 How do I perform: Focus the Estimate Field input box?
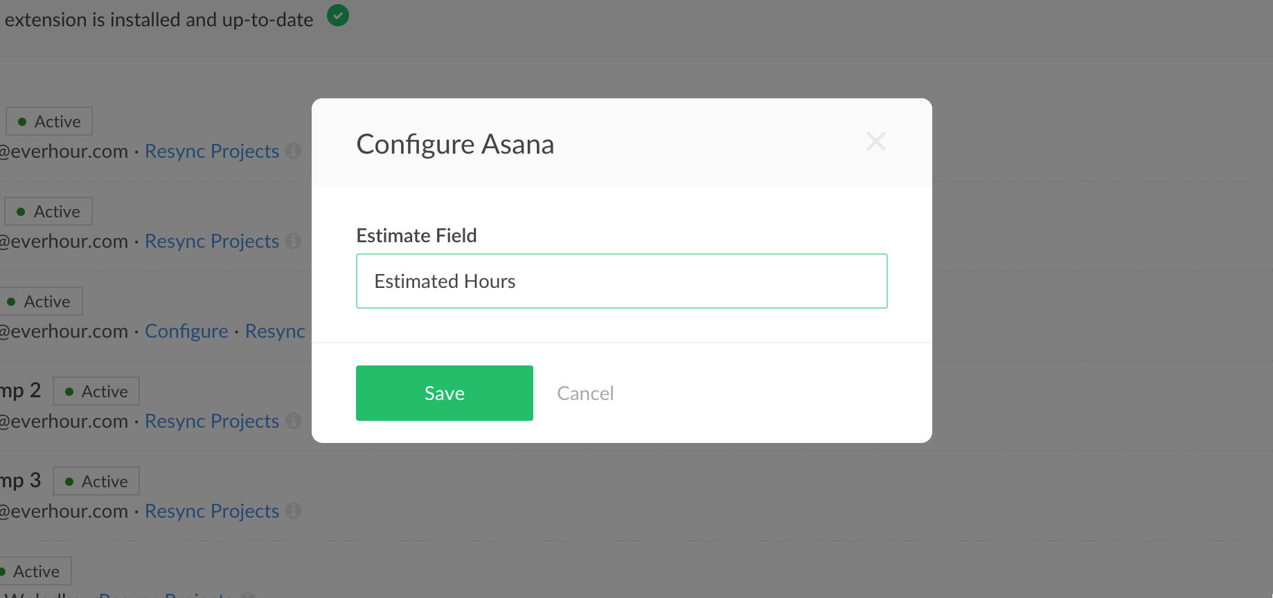(x=621, y=281)
